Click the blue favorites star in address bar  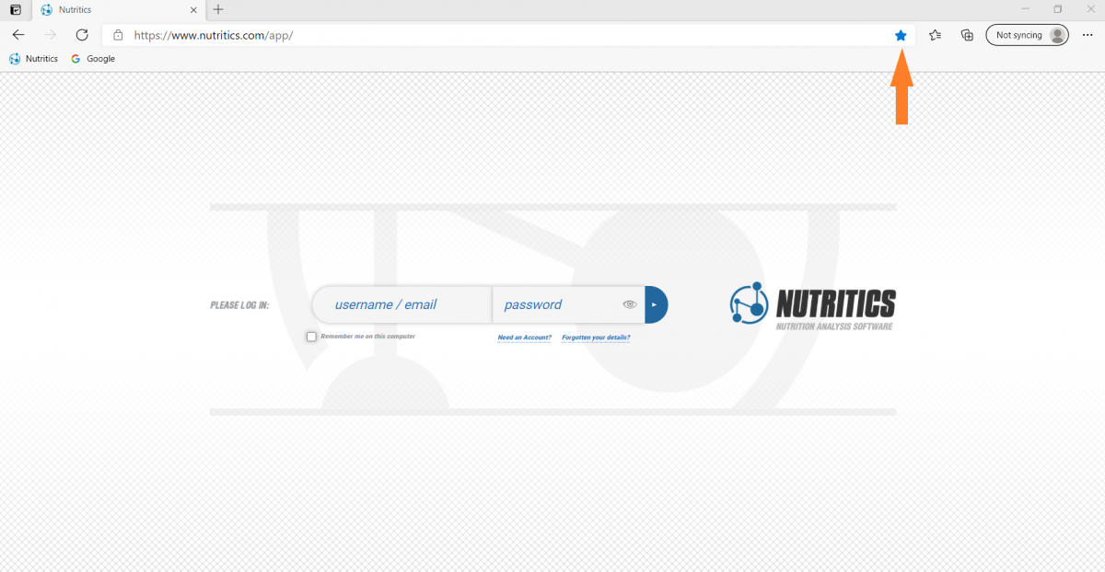pos(901,35)
